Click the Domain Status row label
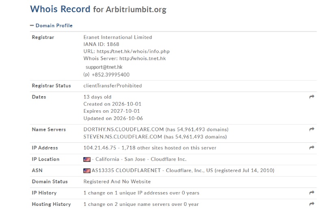This screenshot has height=212, width=325. point(50,181)
